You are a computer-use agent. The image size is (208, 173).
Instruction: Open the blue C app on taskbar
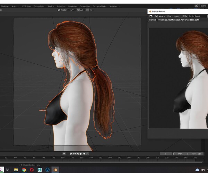click(47, 170)
